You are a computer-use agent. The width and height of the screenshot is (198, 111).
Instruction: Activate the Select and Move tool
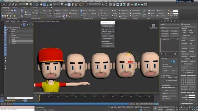click(41, 5)
